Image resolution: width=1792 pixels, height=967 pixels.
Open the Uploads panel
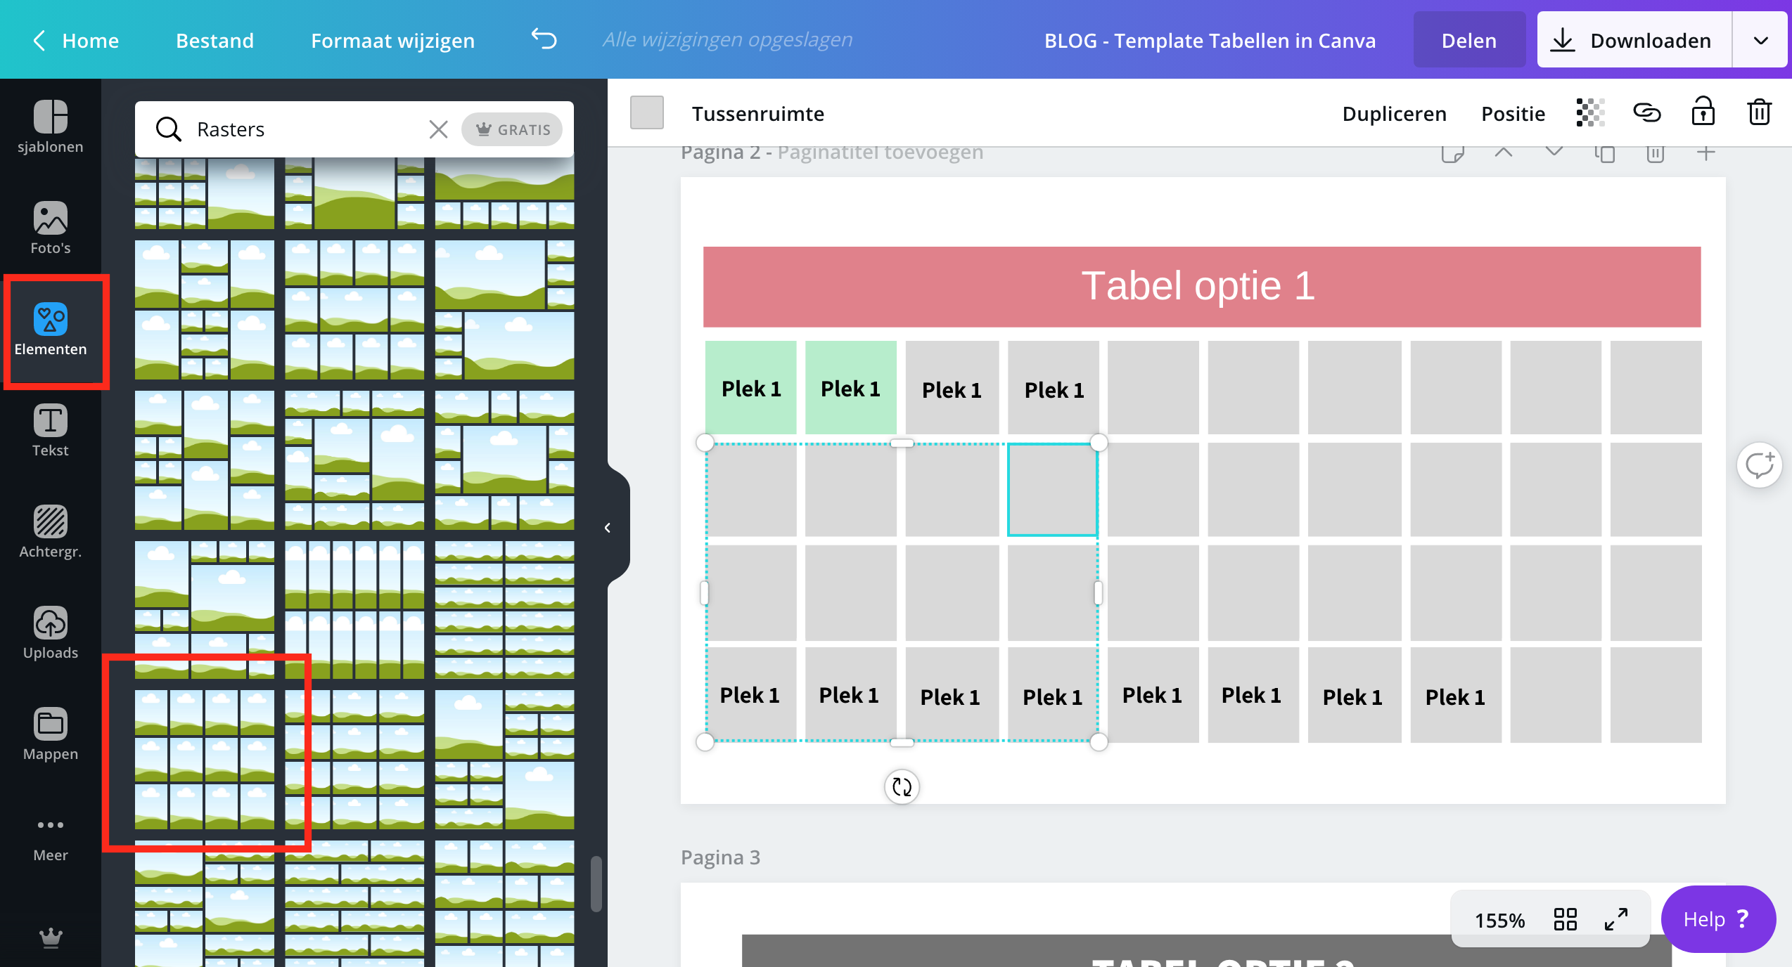coord(51,632)
